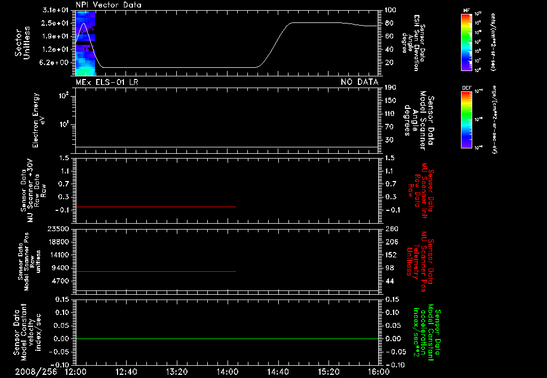
Task: Click the "Electron Energy eV" axis title
Action: coord(38,120)
